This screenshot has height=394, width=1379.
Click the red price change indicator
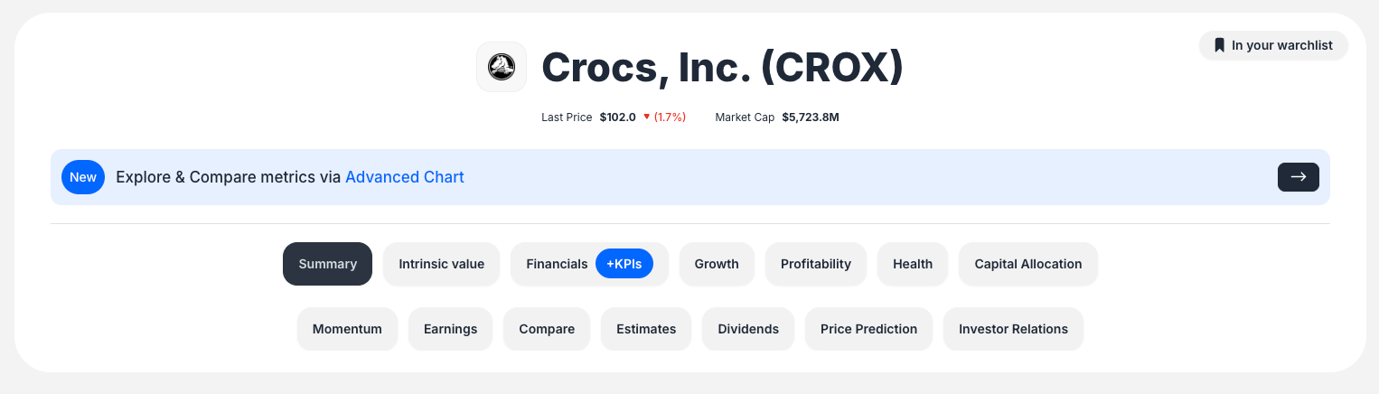pos(664,117)
